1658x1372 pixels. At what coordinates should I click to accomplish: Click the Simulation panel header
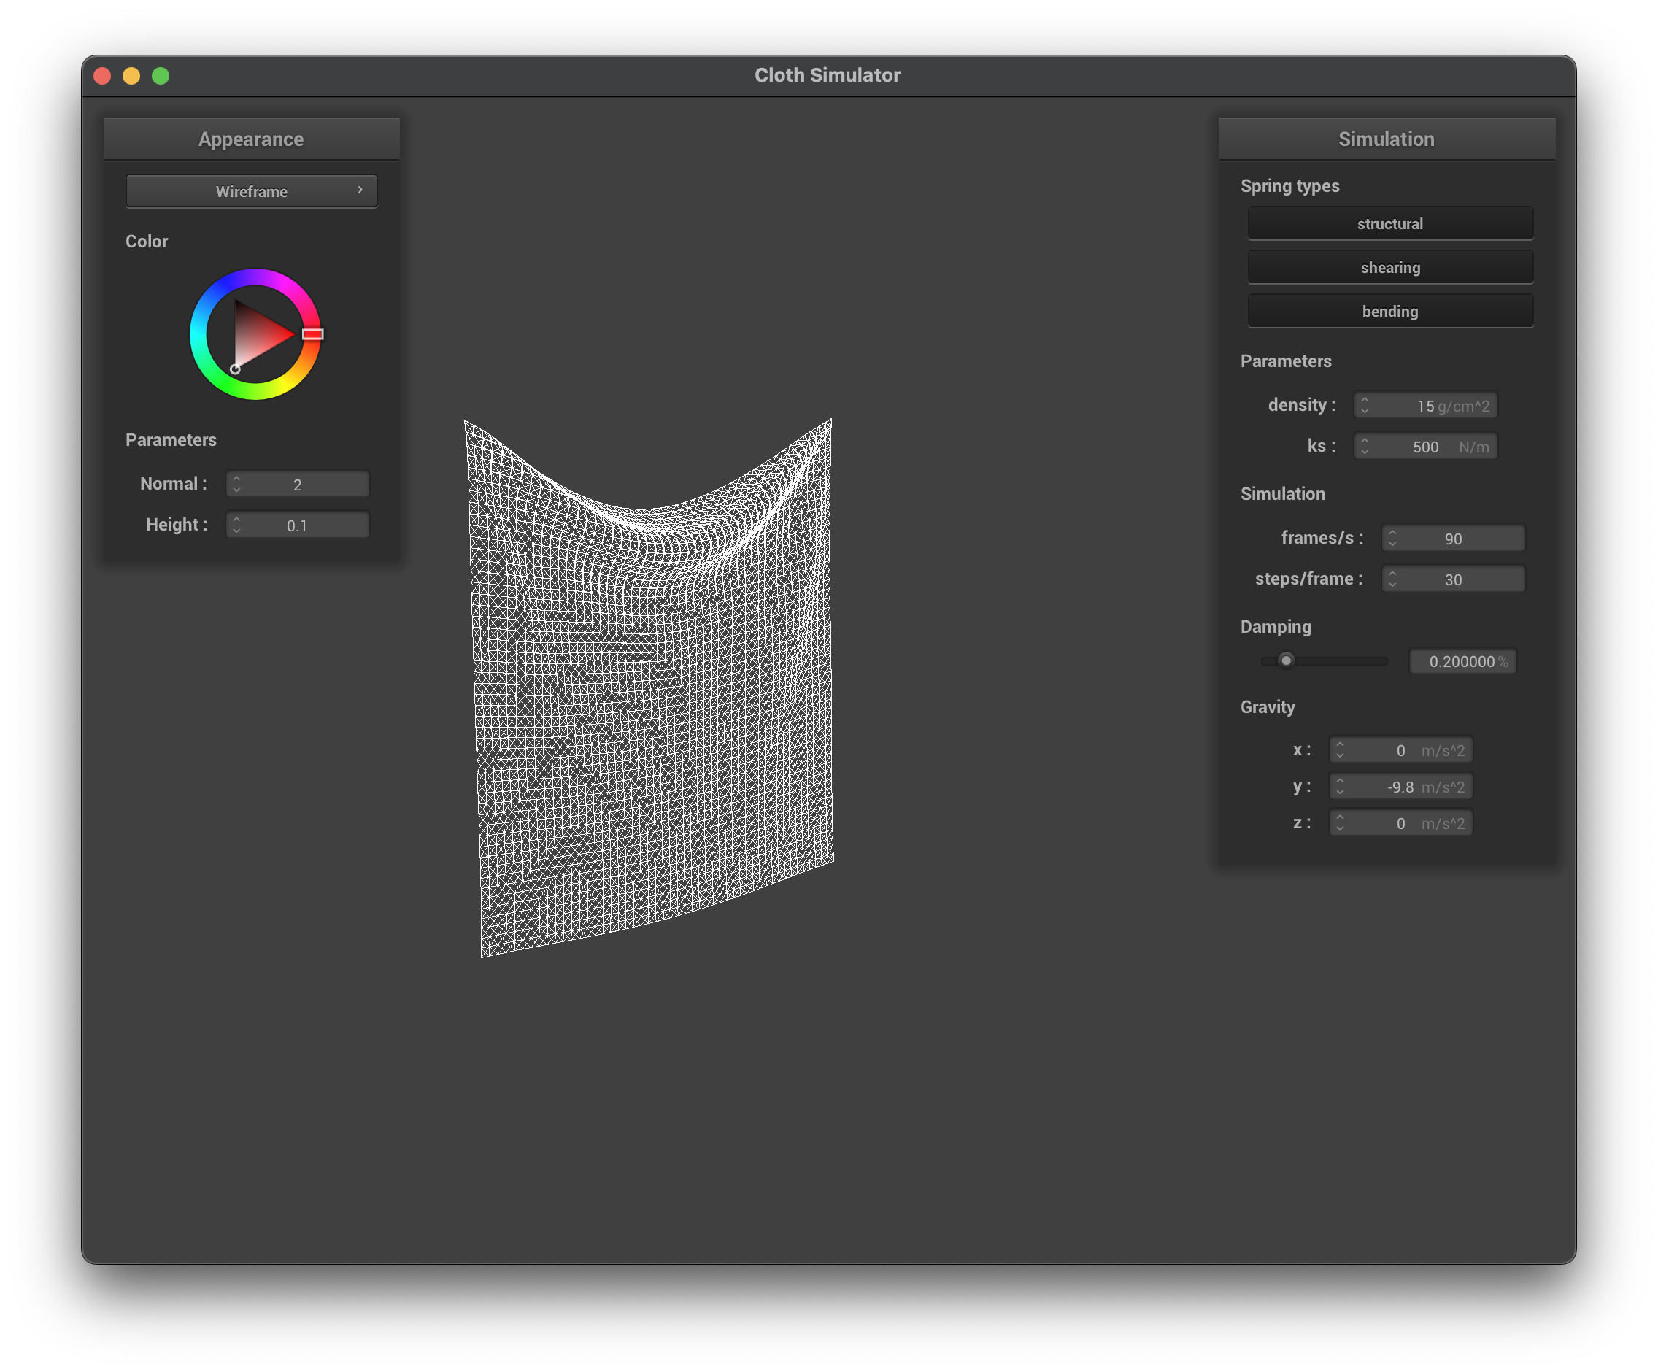[x=1386, y=139]
